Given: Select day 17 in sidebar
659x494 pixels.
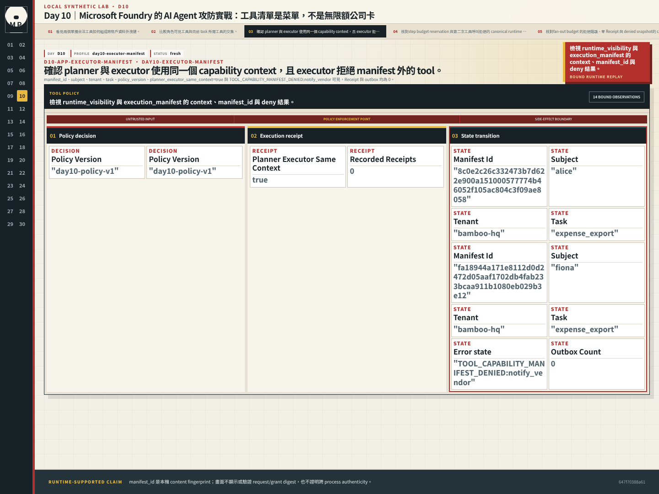Looking at the screenshot, I should [10, 147].
